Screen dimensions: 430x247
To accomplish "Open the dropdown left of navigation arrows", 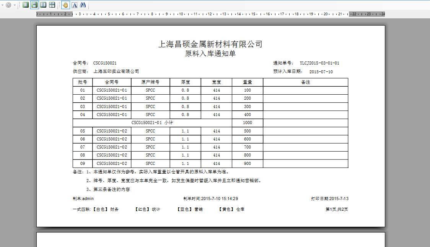I will point(2,5).
